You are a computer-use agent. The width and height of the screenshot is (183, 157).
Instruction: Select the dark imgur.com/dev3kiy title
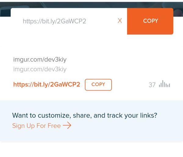point(40,60)
